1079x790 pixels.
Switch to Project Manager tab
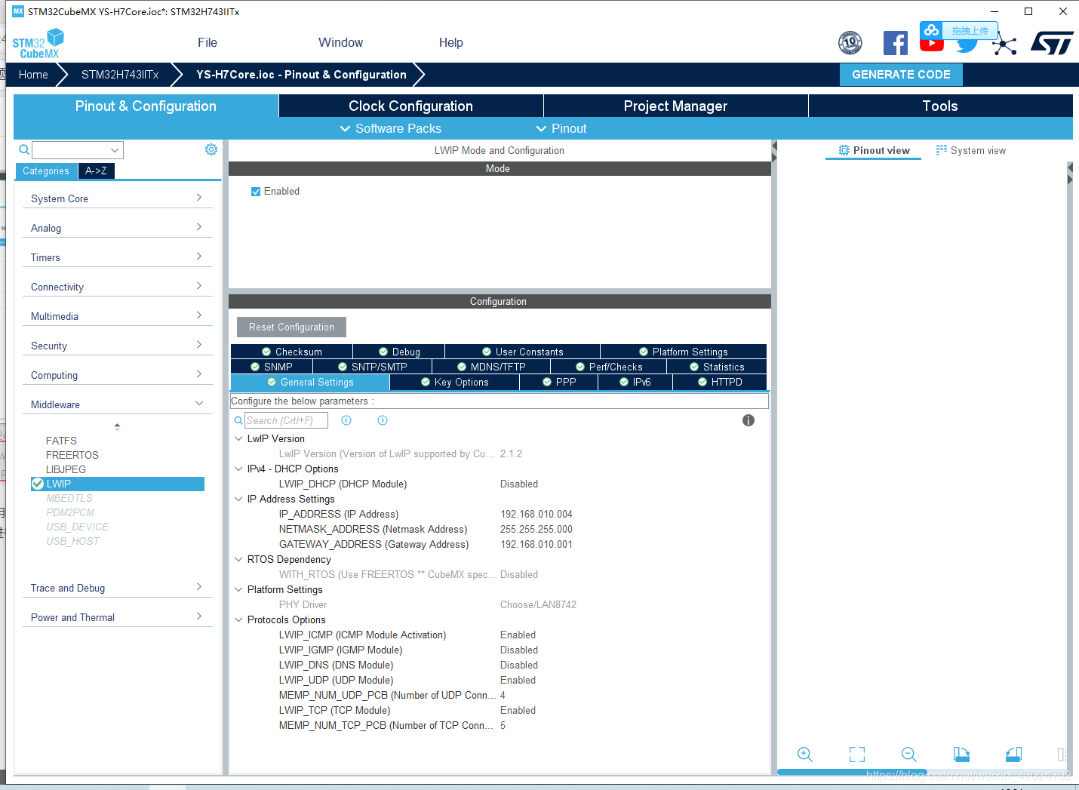tap(675, 106)
